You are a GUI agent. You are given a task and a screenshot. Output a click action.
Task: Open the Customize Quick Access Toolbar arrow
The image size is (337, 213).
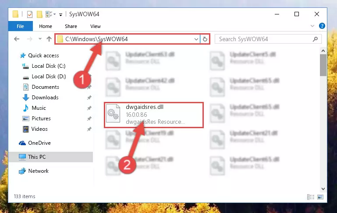61,14
